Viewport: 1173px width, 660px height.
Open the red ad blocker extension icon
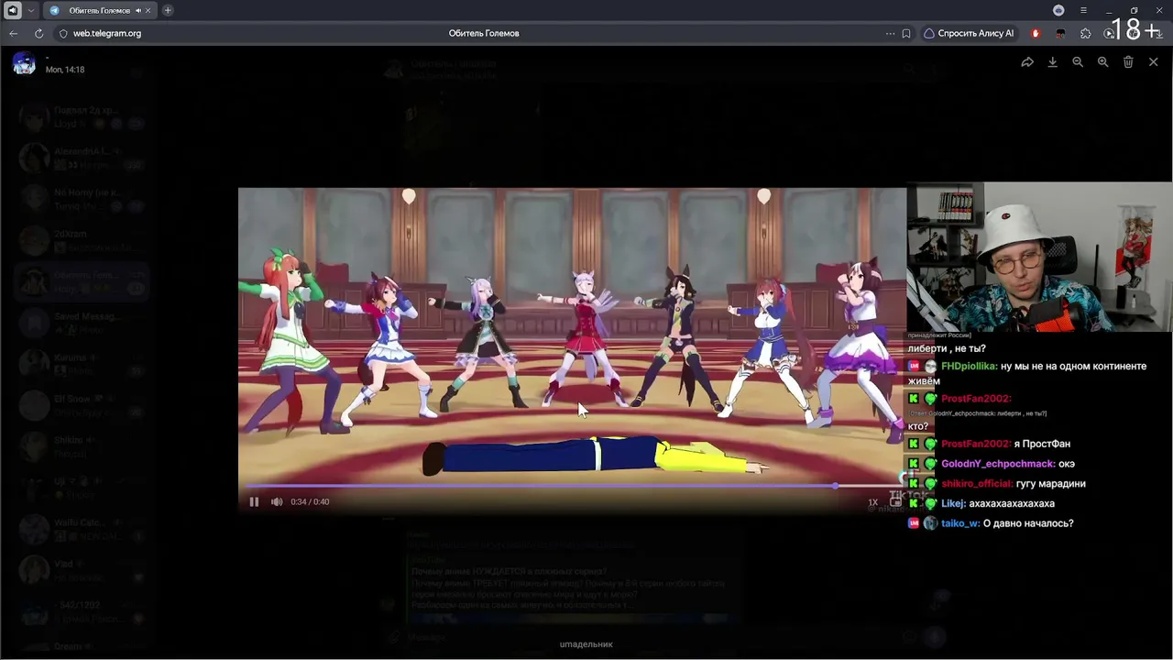pyautogui.click(x=1036, y=33)
